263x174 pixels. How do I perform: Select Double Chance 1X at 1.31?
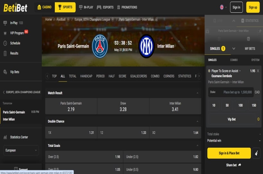coord(71,133)
